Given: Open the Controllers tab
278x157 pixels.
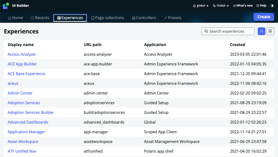Looking at the screenshot, I should pos(144,18).
